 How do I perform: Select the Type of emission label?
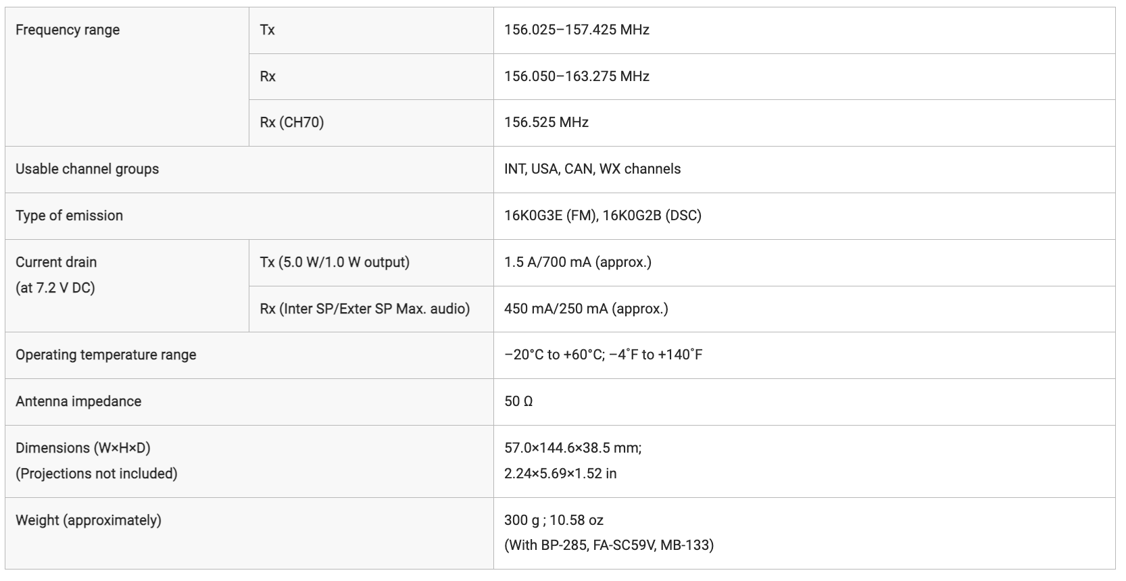click(69, 216)
